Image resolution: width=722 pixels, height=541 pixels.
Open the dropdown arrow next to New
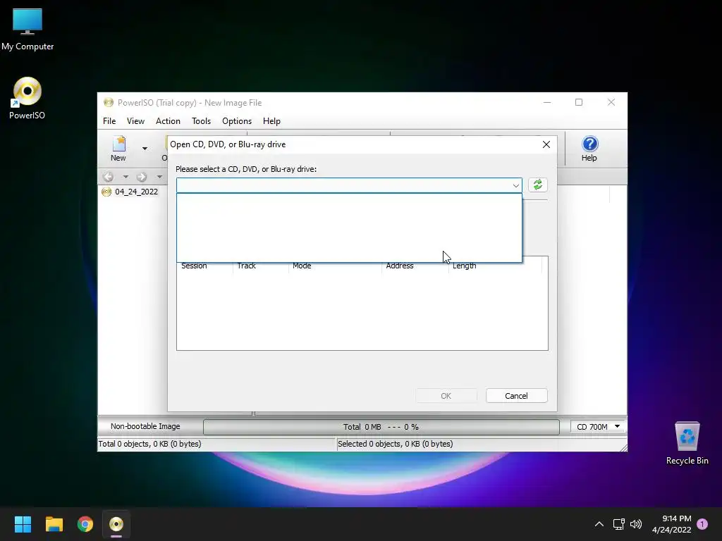[145, 149]
